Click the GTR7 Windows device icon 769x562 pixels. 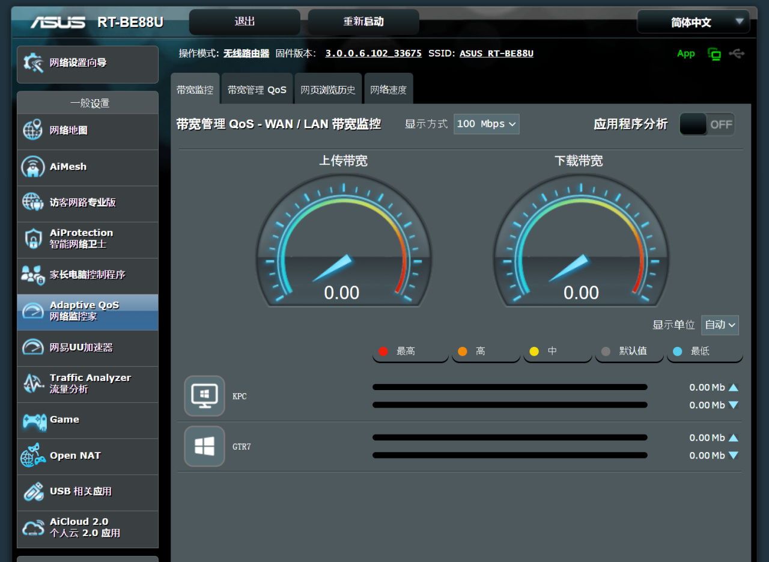[204, 447]
